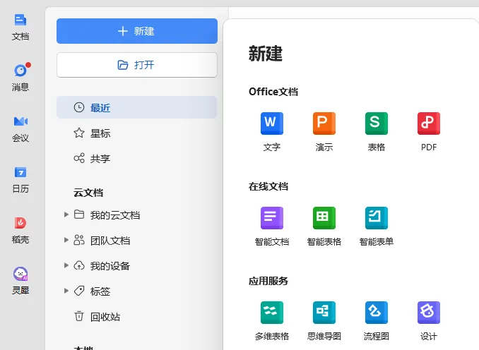The height and width of the screenshot is (350, 479).
Task: Open the 会议 meeting icon
Action: 20,128
